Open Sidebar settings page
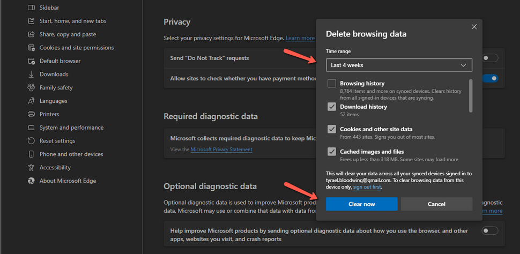The height and width of the screenshot is (254, 520). (49, 8)
